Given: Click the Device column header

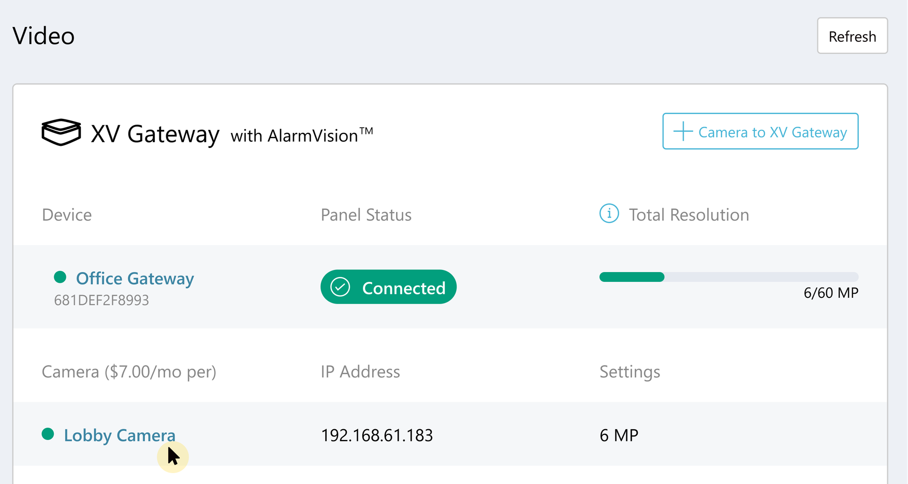Looking at the screenshot, I should pyautogui.click(x=67, y=215).
